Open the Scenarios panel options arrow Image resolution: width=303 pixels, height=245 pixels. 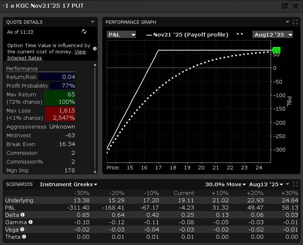(x=287, y=184)
